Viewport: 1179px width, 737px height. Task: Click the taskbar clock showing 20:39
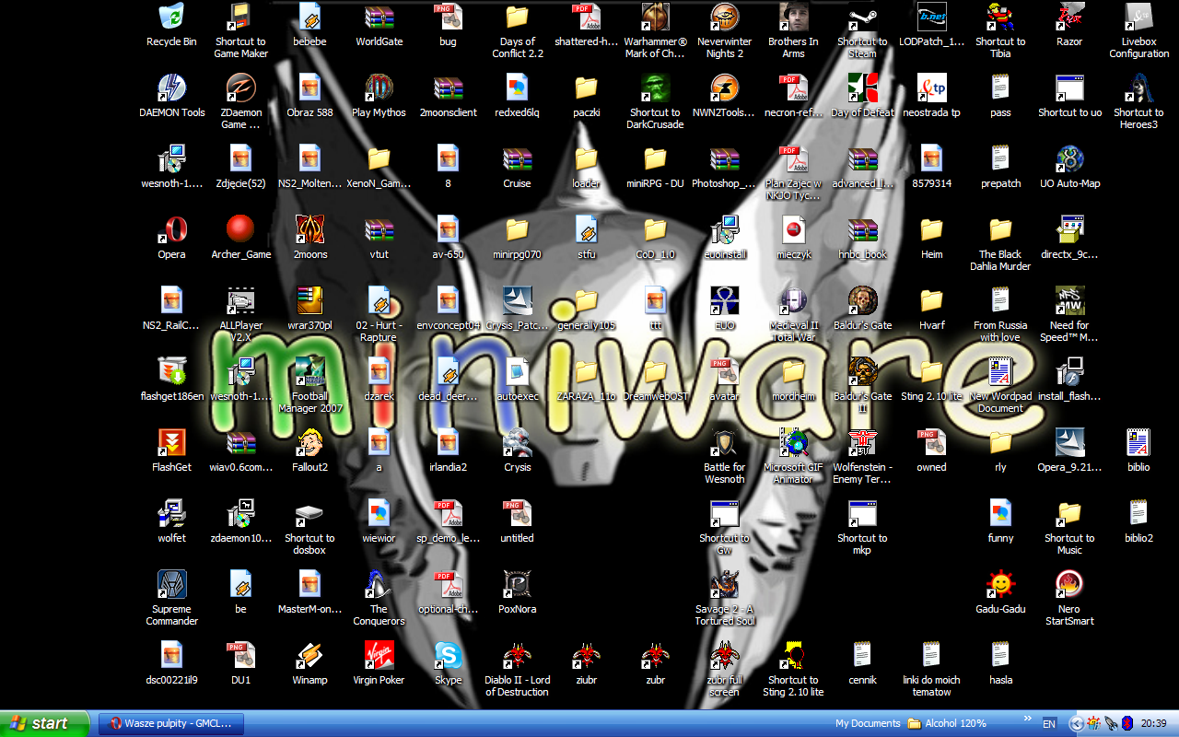coord(1153,724)
